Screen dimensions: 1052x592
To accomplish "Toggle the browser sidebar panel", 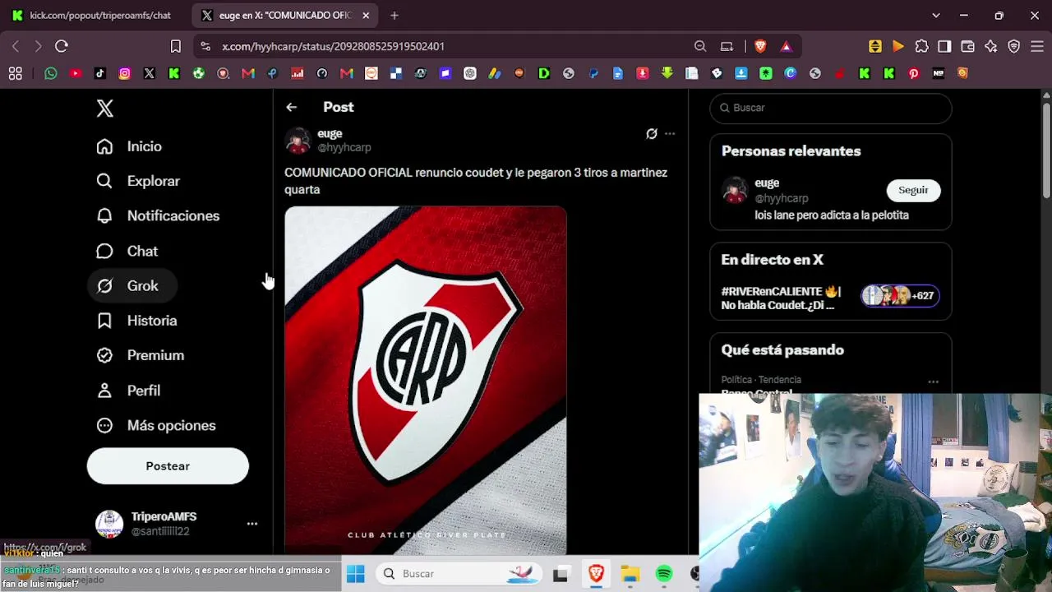I will click(x=944, y=46).
